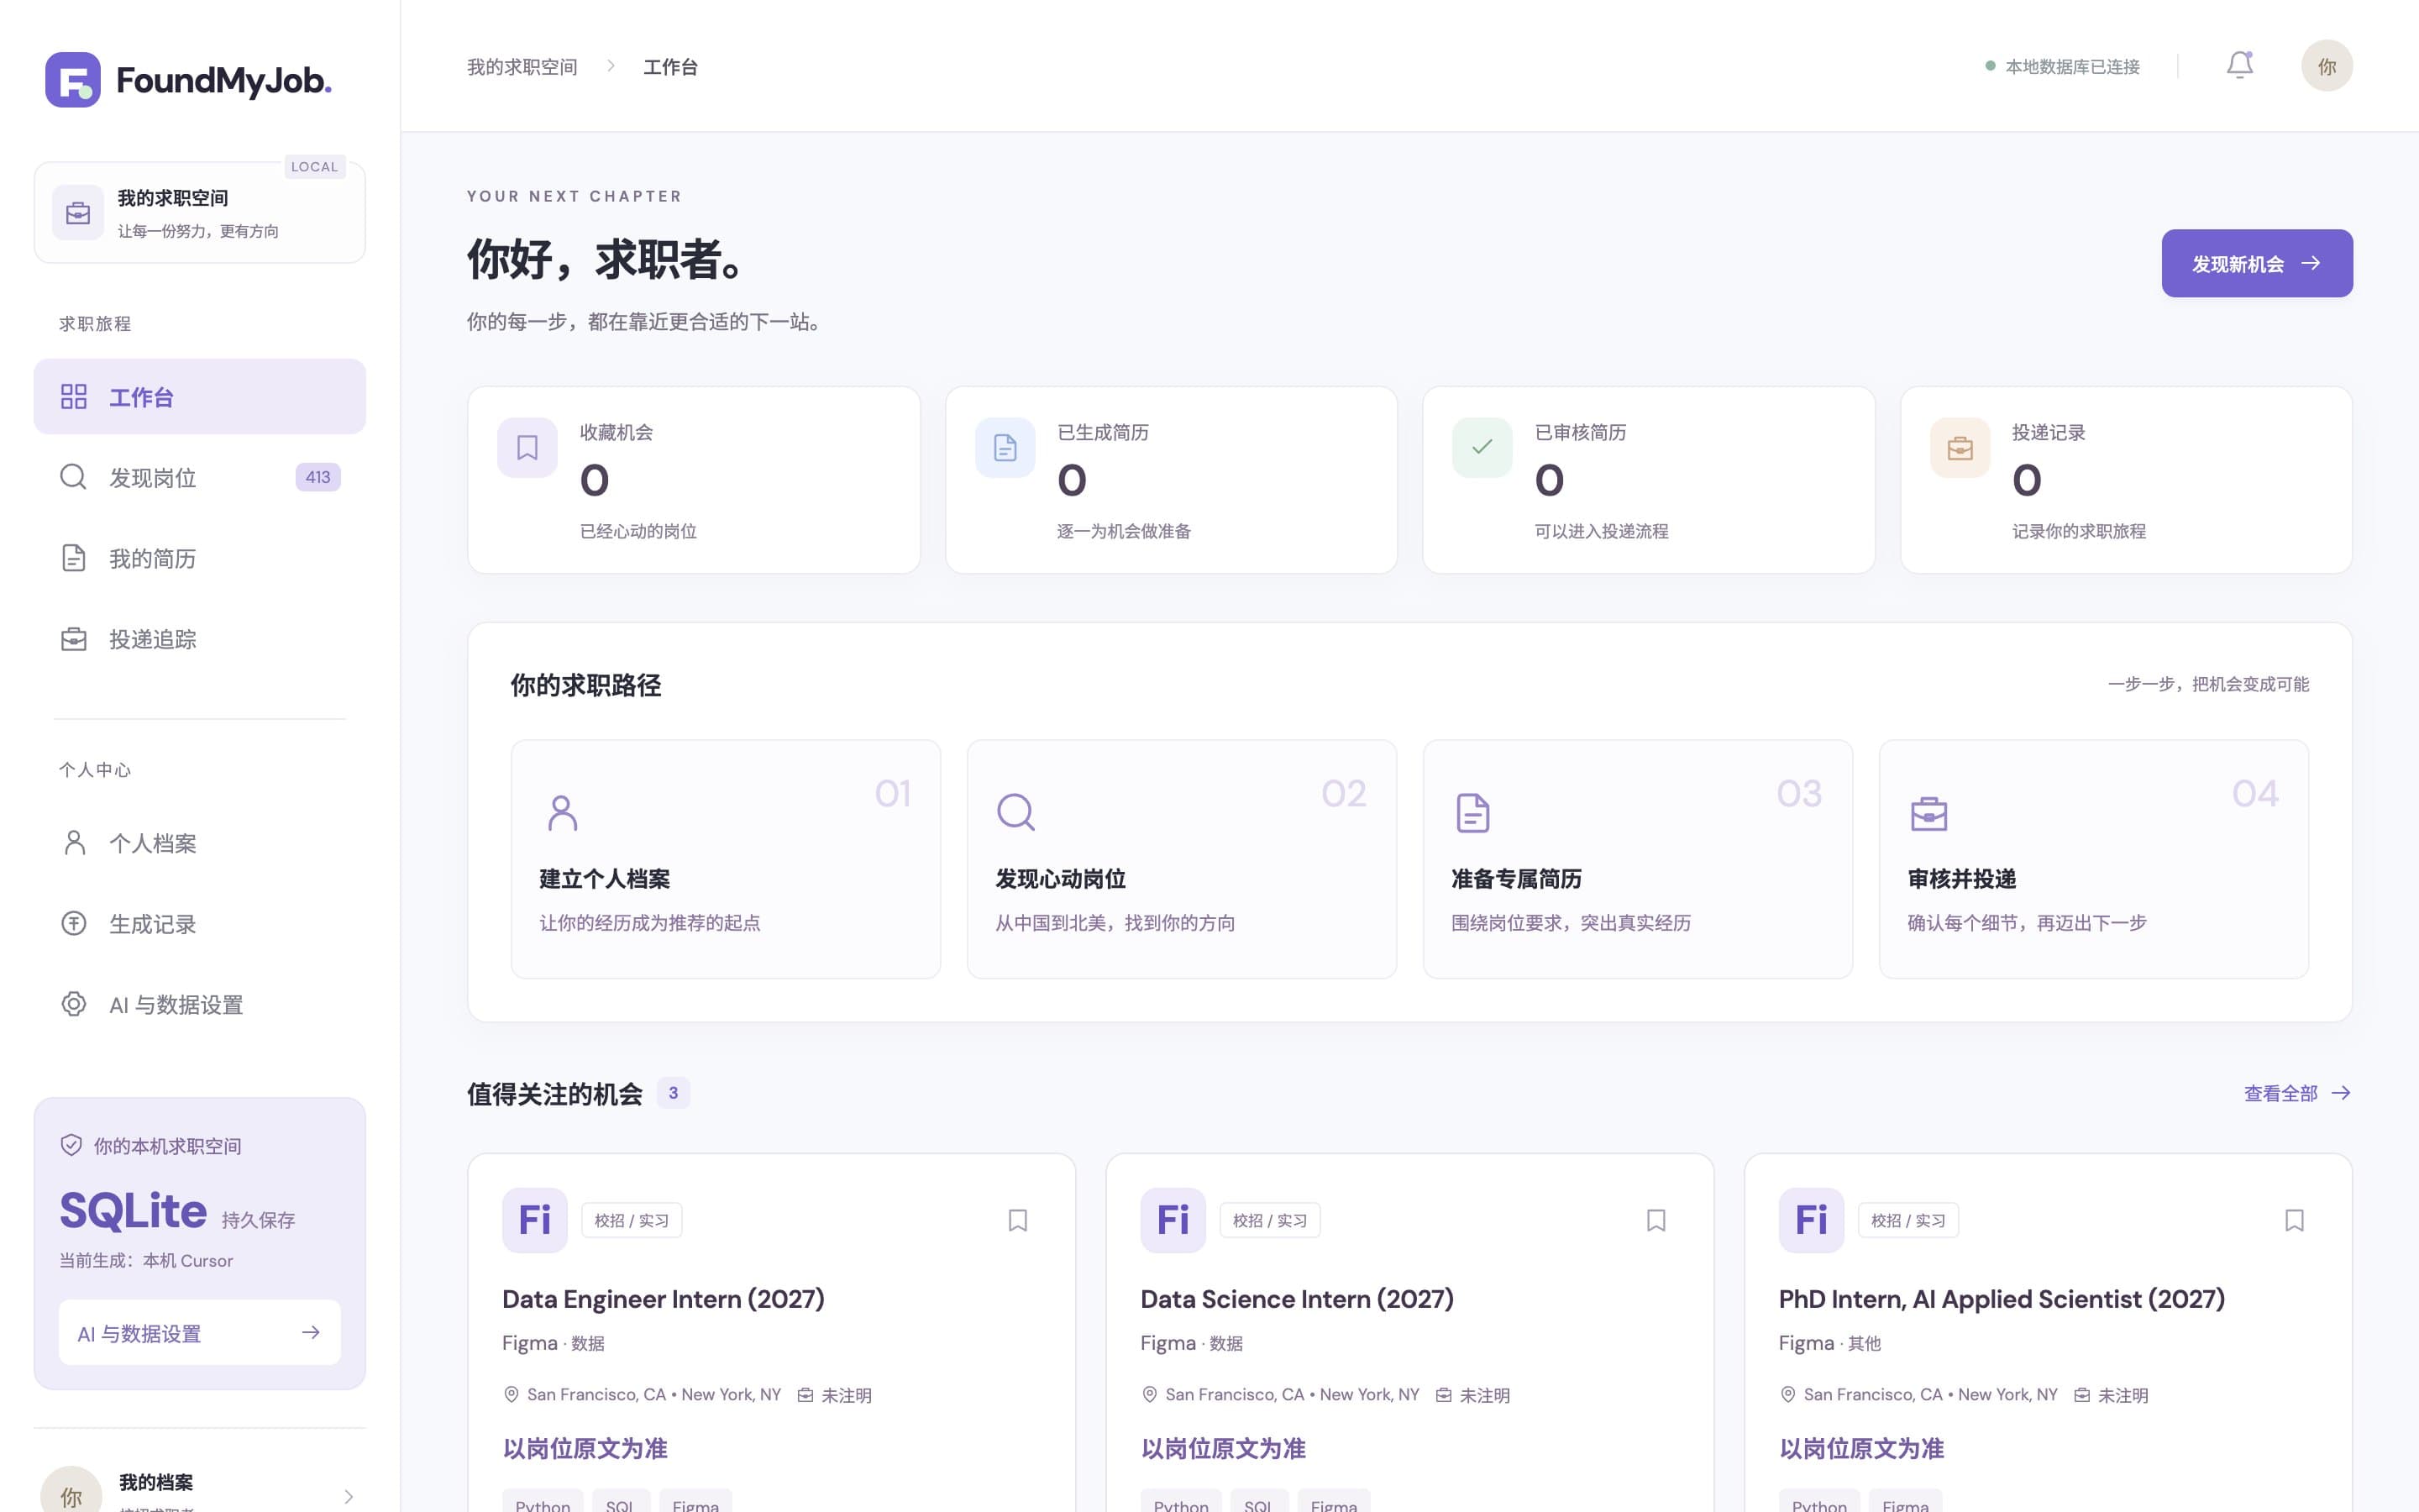Click the Fi logo on PhD Intern card
Viewport: 2419px width, 1512px height.
1811,1220
